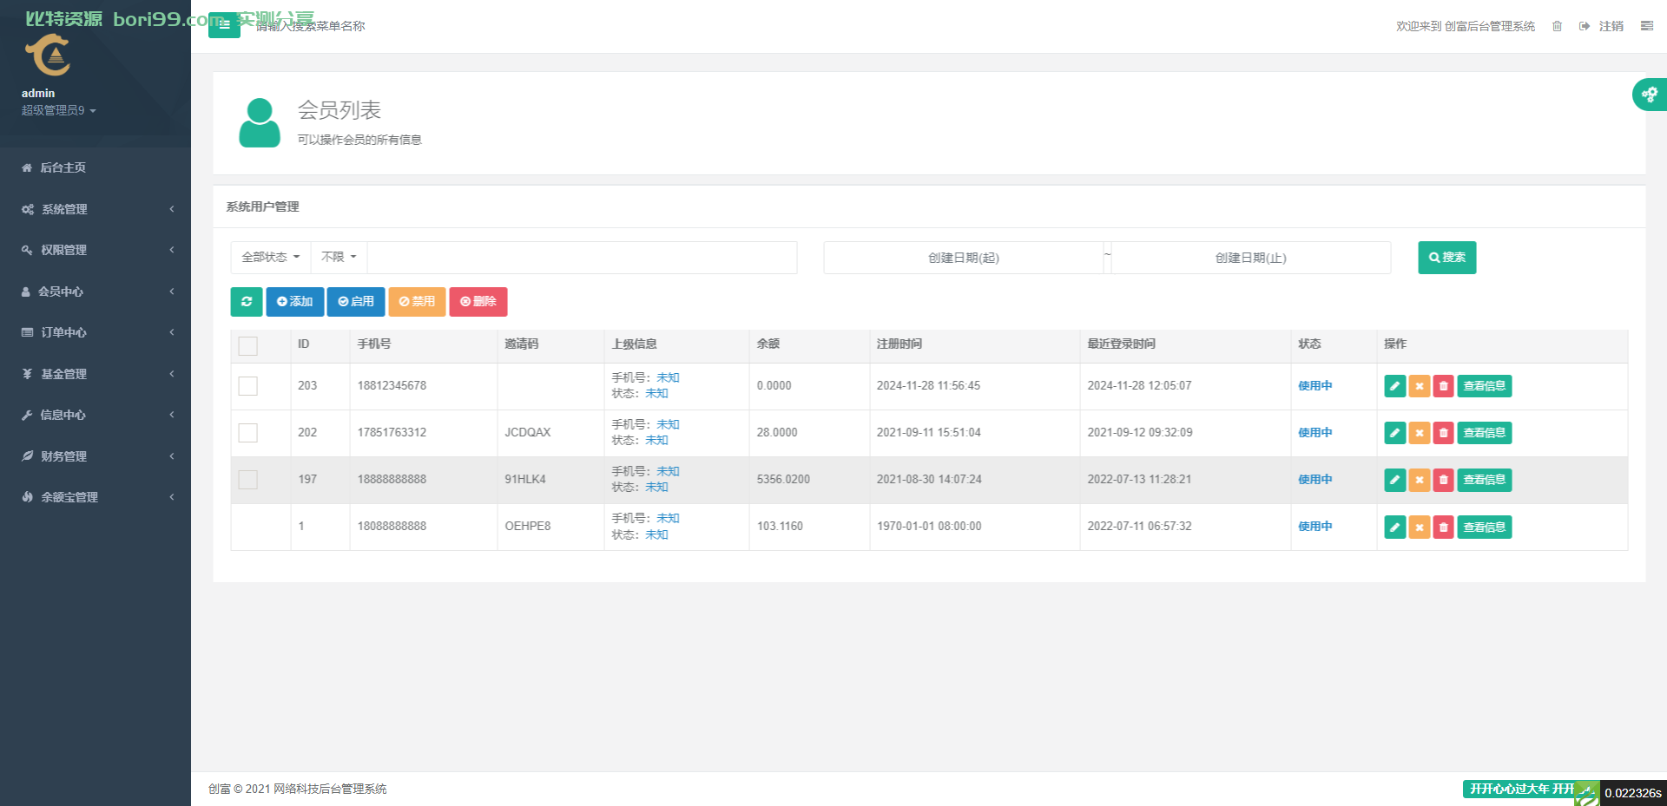The height and width of the screenshot is (806, 1667).
Task: Open the 系统管理 sidebar menu
Action: 96,209
